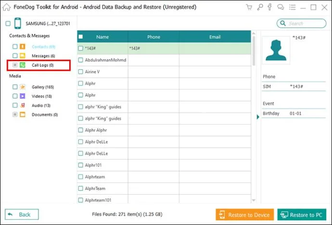
Task: Click into the Search field
Action: 302,23
